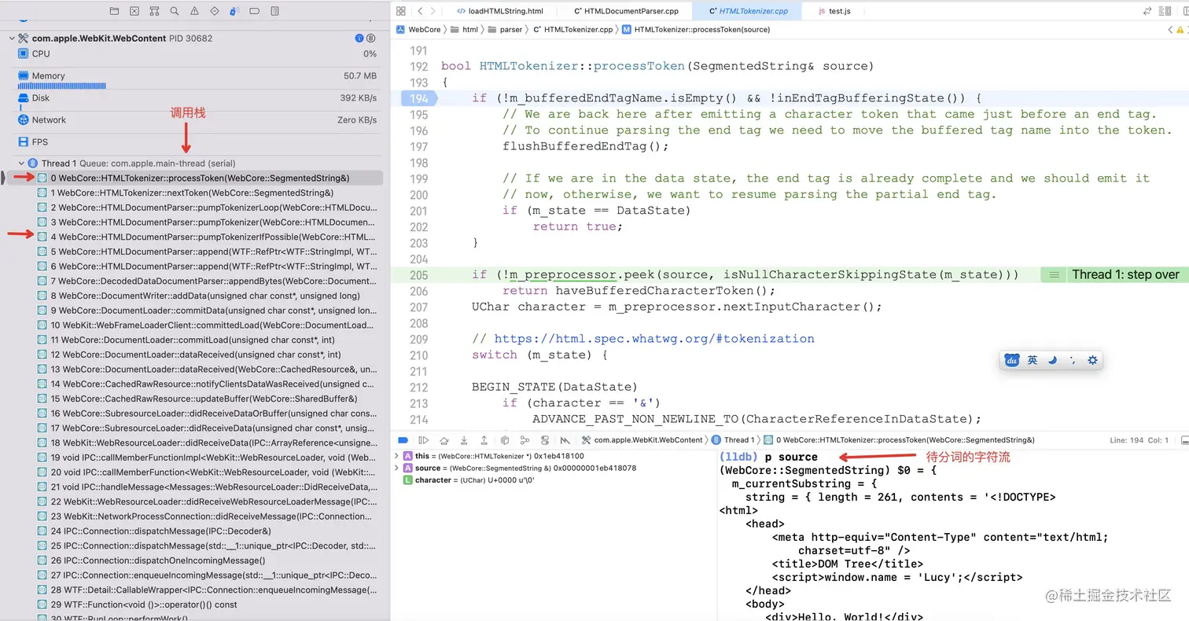Open the Project navigator folder icon
Viewport: 1189px width, 621px height.
pos(115,11)
